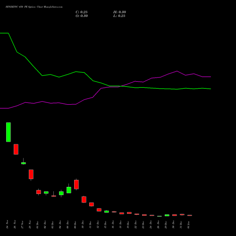Click the 01 Jan date label
Image resolution: width=236 pixels, height=236 pixels.
(188, 225)
